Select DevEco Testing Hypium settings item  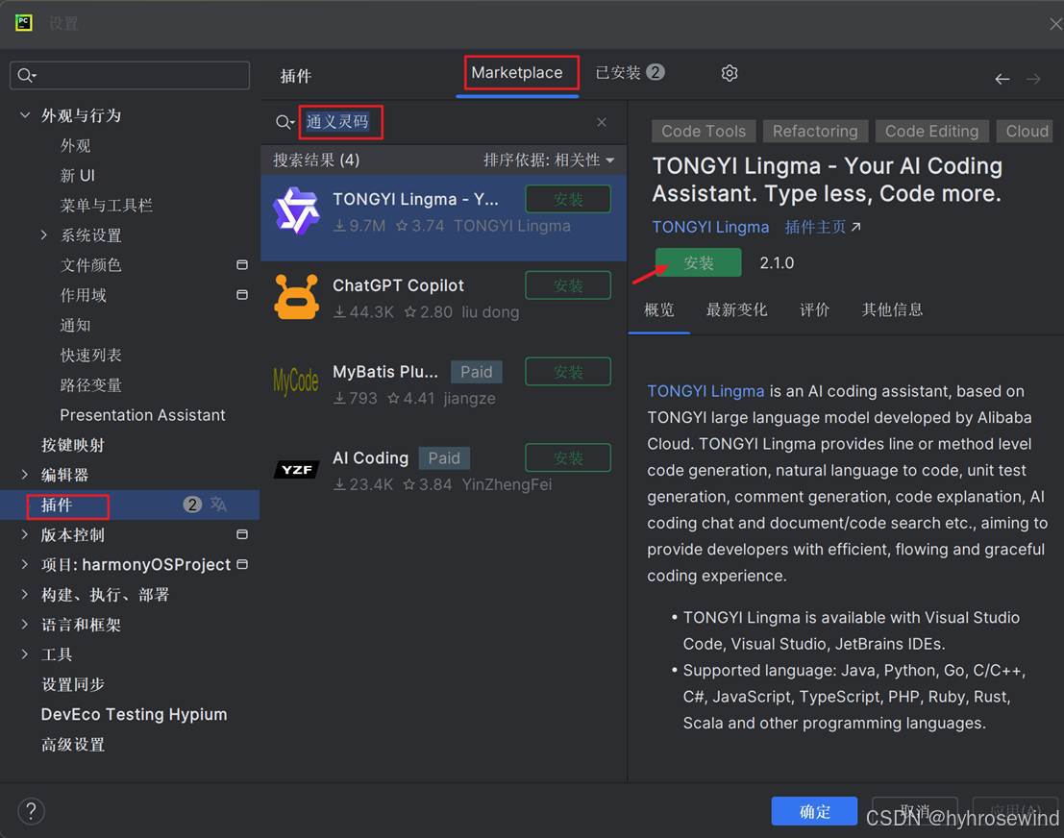coord(134,714)
